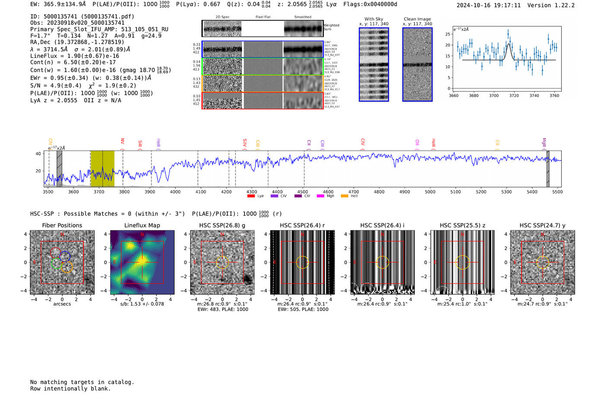Select the yellow highlighted region near 3714 Å
The height and width of the screenshot is (412, 605).
[102, 169]
